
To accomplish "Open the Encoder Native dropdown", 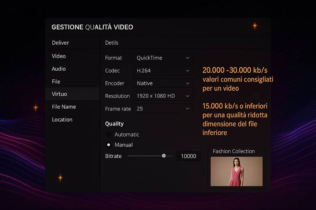I will (x=163, y=83).
